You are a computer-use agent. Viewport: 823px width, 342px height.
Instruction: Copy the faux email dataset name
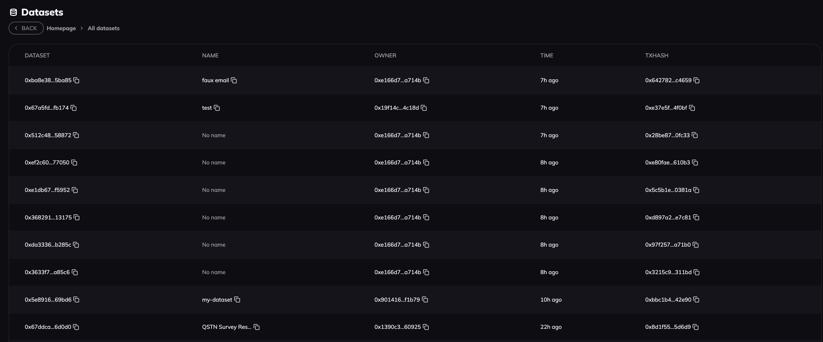(x=234, y=80)
